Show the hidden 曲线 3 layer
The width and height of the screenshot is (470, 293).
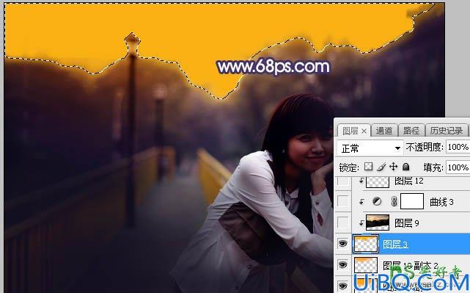tap(343, 201)
